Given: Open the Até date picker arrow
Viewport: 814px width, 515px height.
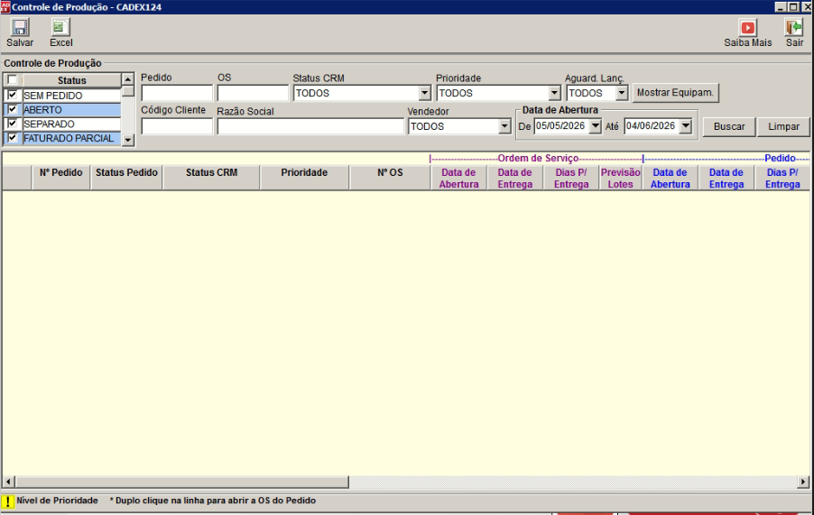Looking at the screenshot, I should point(686,126).
